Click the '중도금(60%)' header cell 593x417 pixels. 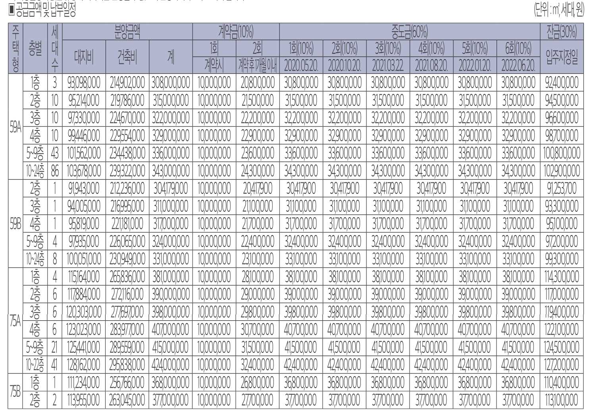[x=410, y=32]
